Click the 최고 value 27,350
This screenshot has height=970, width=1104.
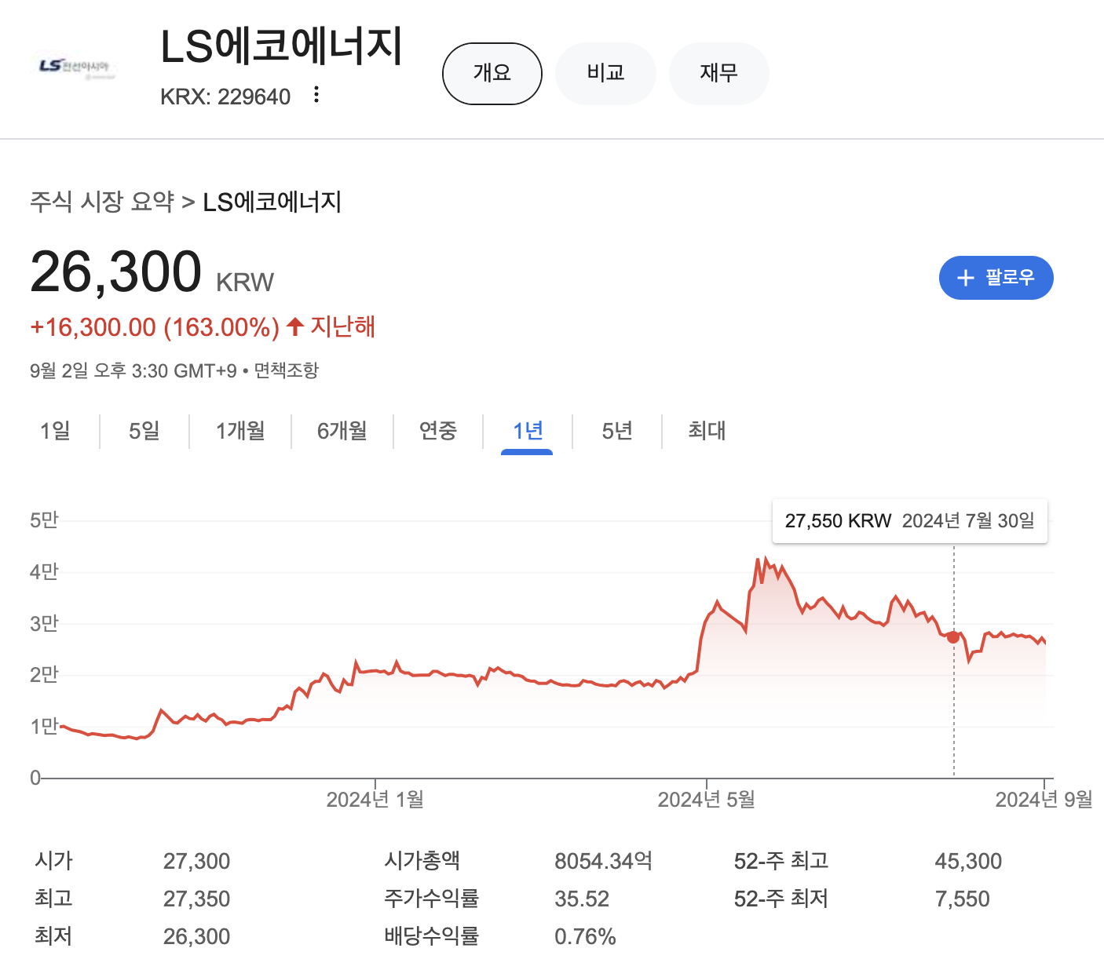tap(196, 899)
